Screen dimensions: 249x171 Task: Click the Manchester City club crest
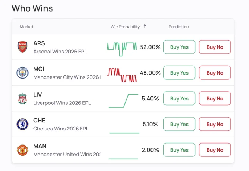(22, 73)
